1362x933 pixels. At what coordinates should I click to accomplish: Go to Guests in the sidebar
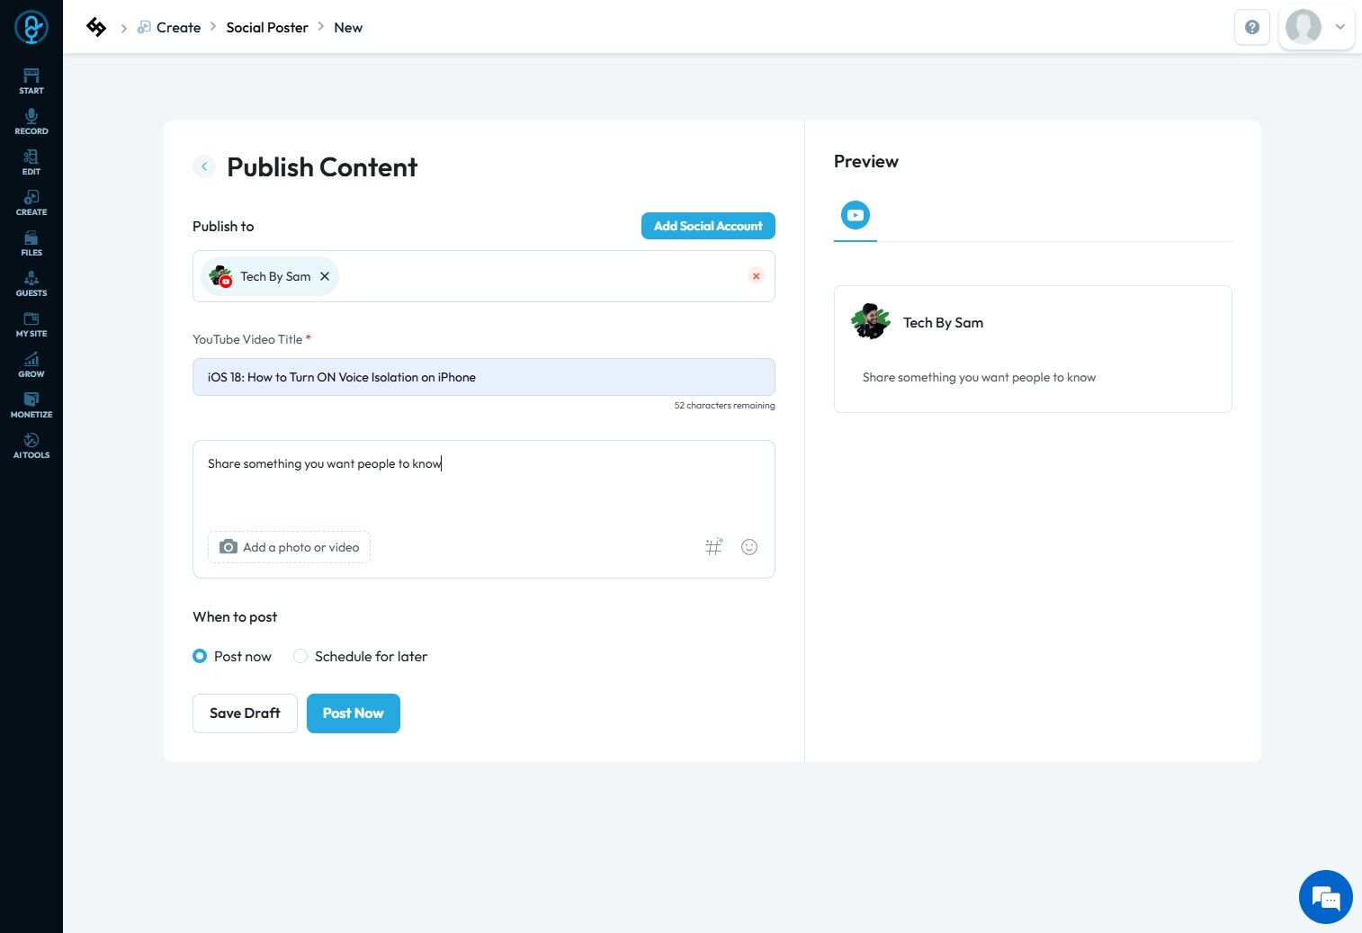coord(31,283)
